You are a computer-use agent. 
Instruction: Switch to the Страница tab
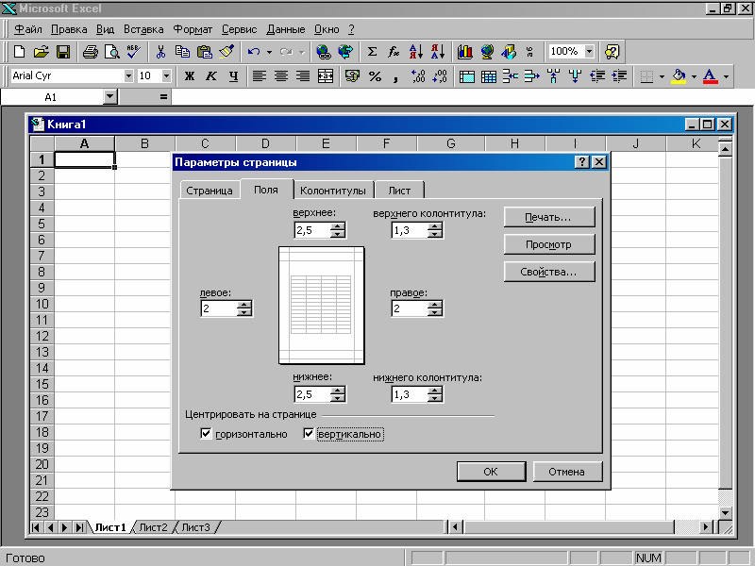(x=210, y=191)
